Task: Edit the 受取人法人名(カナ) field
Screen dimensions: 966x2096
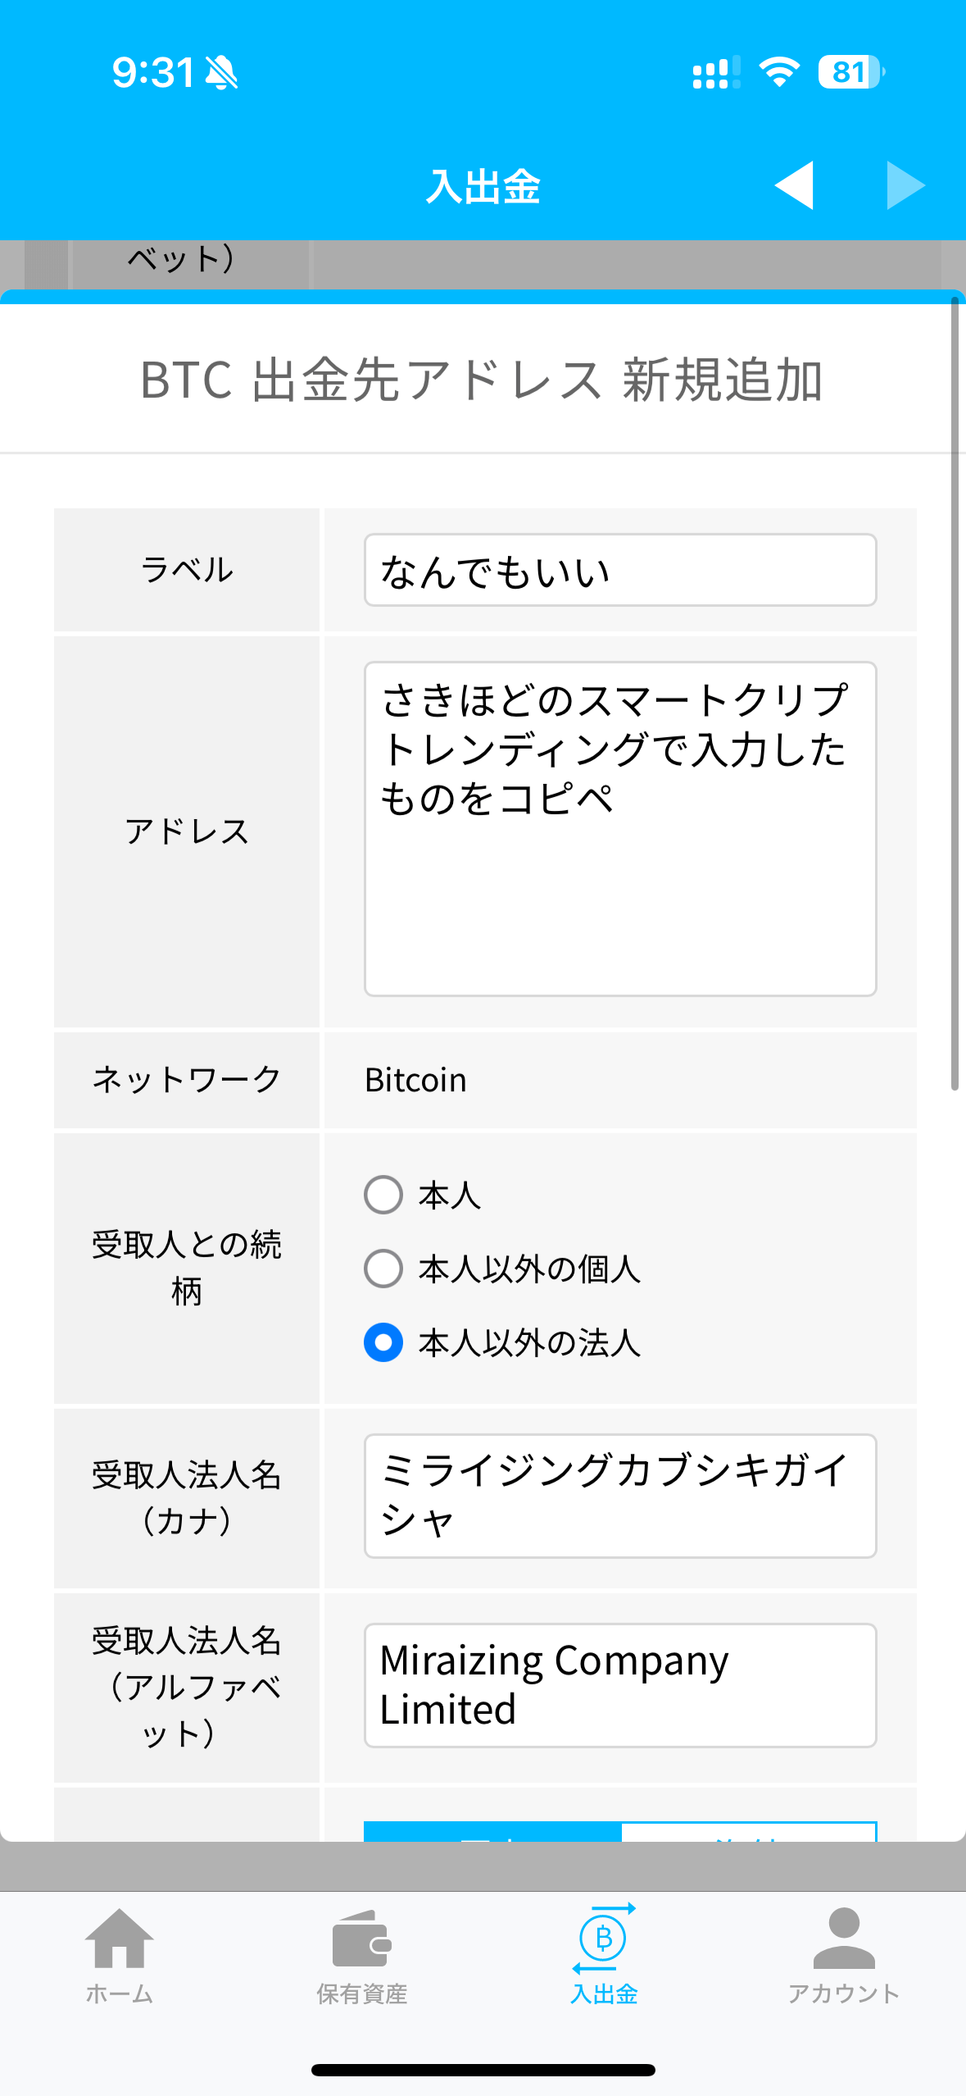Action: click(620, 1496)
